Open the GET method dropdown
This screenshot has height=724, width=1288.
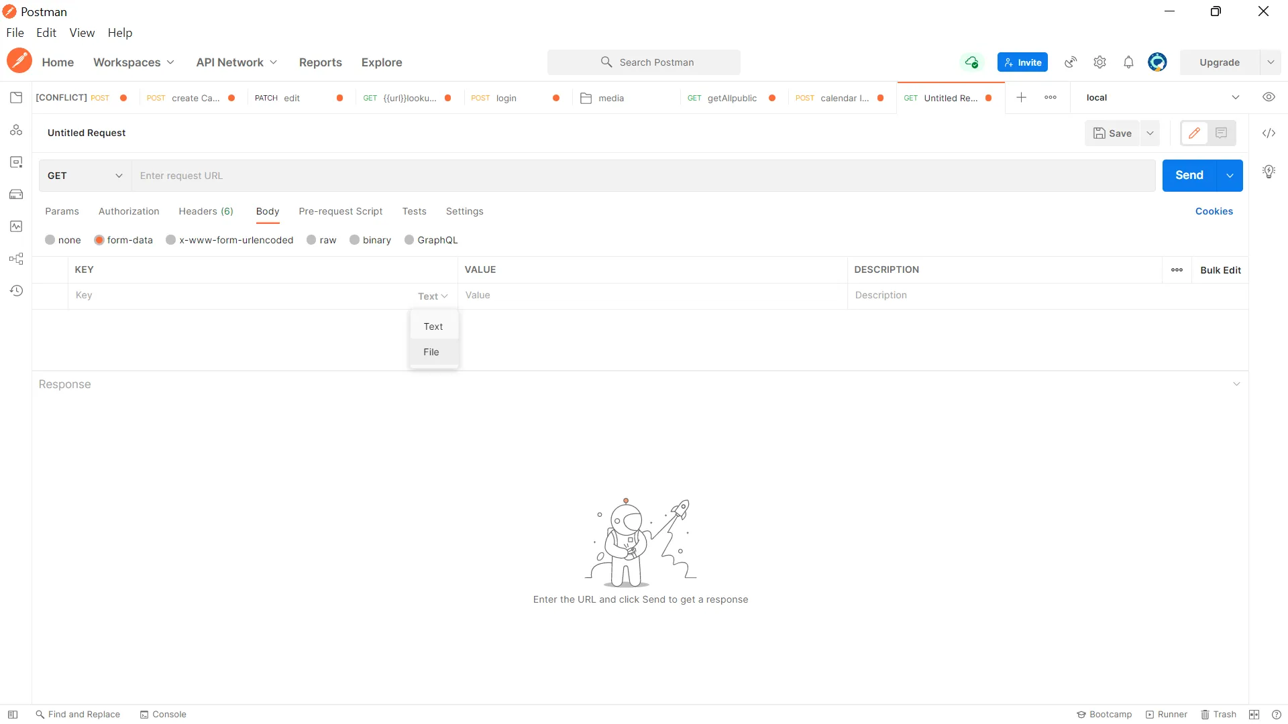(x=85, y=176)
